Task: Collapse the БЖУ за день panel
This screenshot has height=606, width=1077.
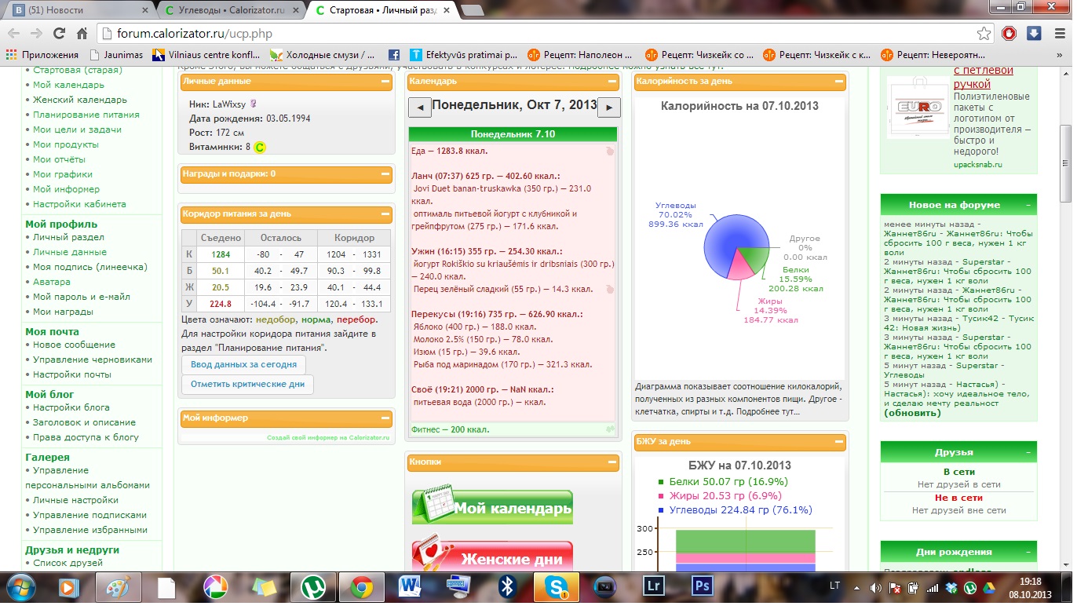Action: (x=840, y=442)
